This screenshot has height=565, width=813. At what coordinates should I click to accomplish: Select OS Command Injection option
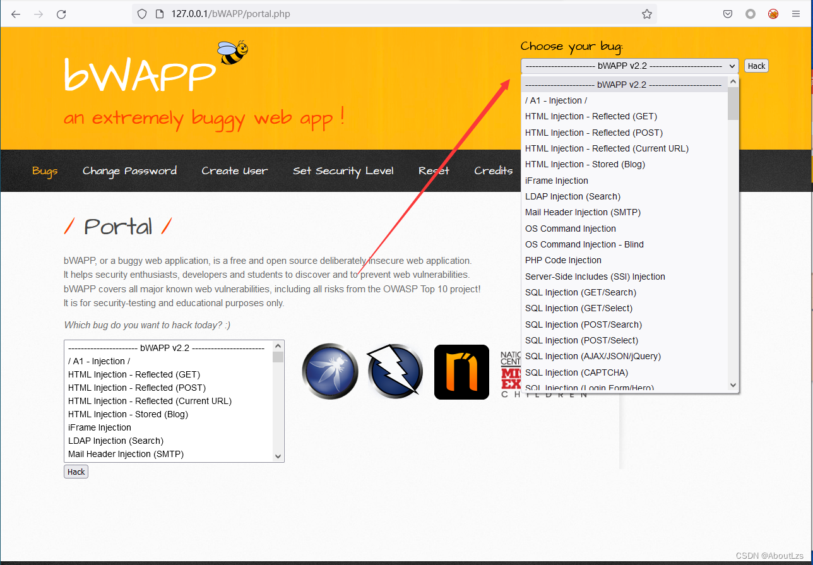click(624, 229)
